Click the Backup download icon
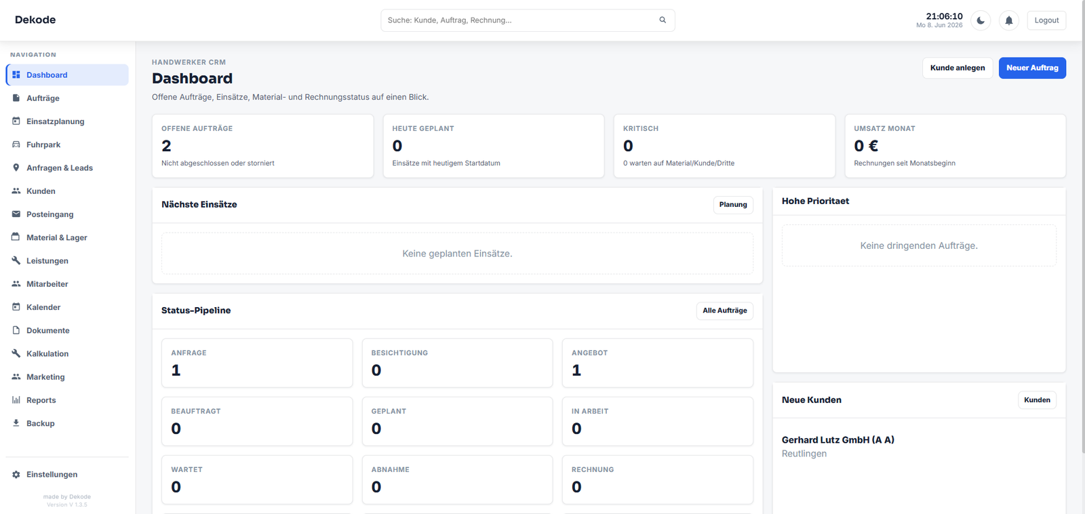Screen dimensions: 1085x514 (x=16, y=422)
